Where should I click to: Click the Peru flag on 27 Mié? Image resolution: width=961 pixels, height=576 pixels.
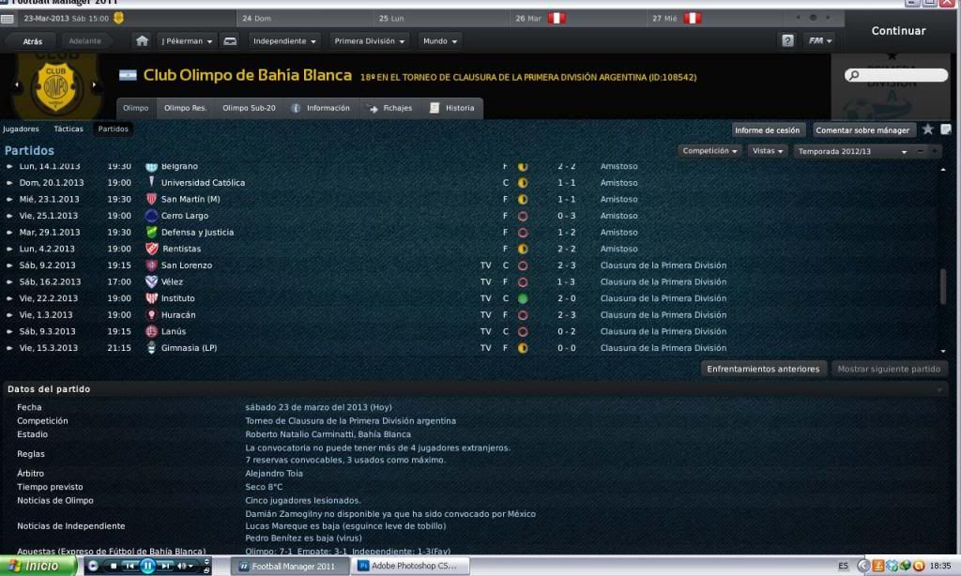pyautogui.click(x=693, y=18)
